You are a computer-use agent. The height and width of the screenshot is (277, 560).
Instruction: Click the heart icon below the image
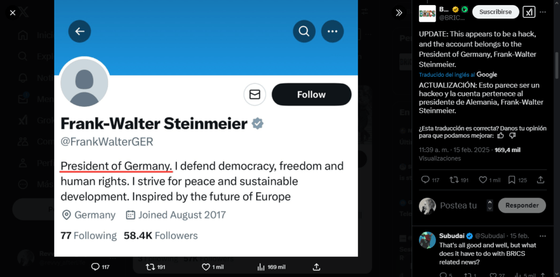[206, 267]
